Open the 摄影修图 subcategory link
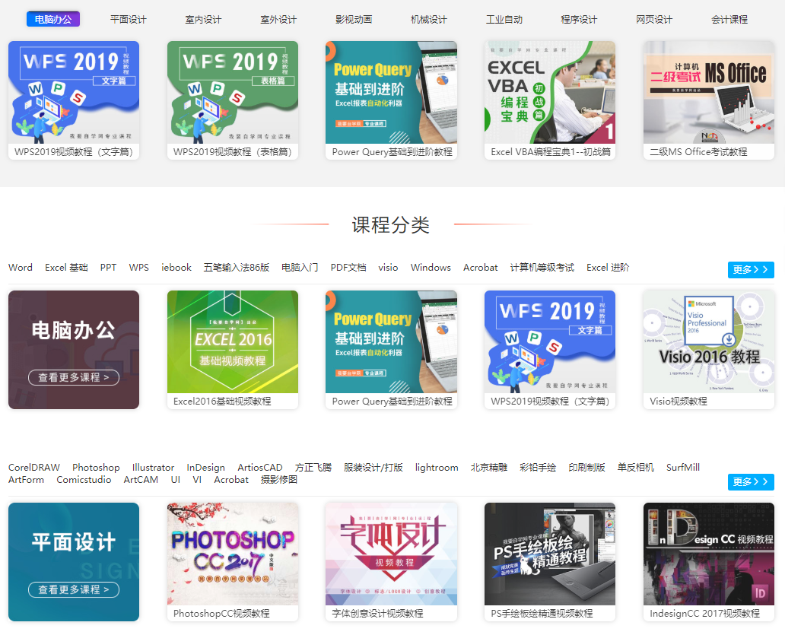 tap(279, 479)
